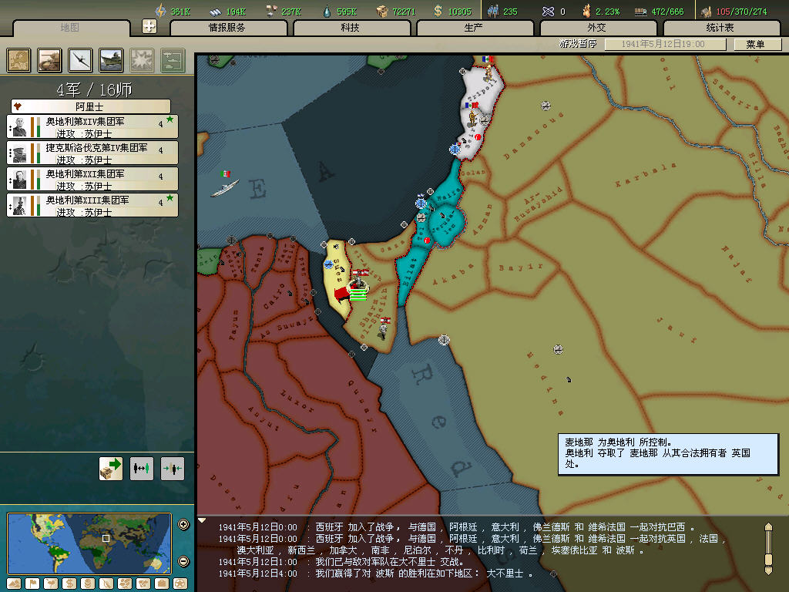
Task: Select the third map mode icon
Action: point(51,584)
